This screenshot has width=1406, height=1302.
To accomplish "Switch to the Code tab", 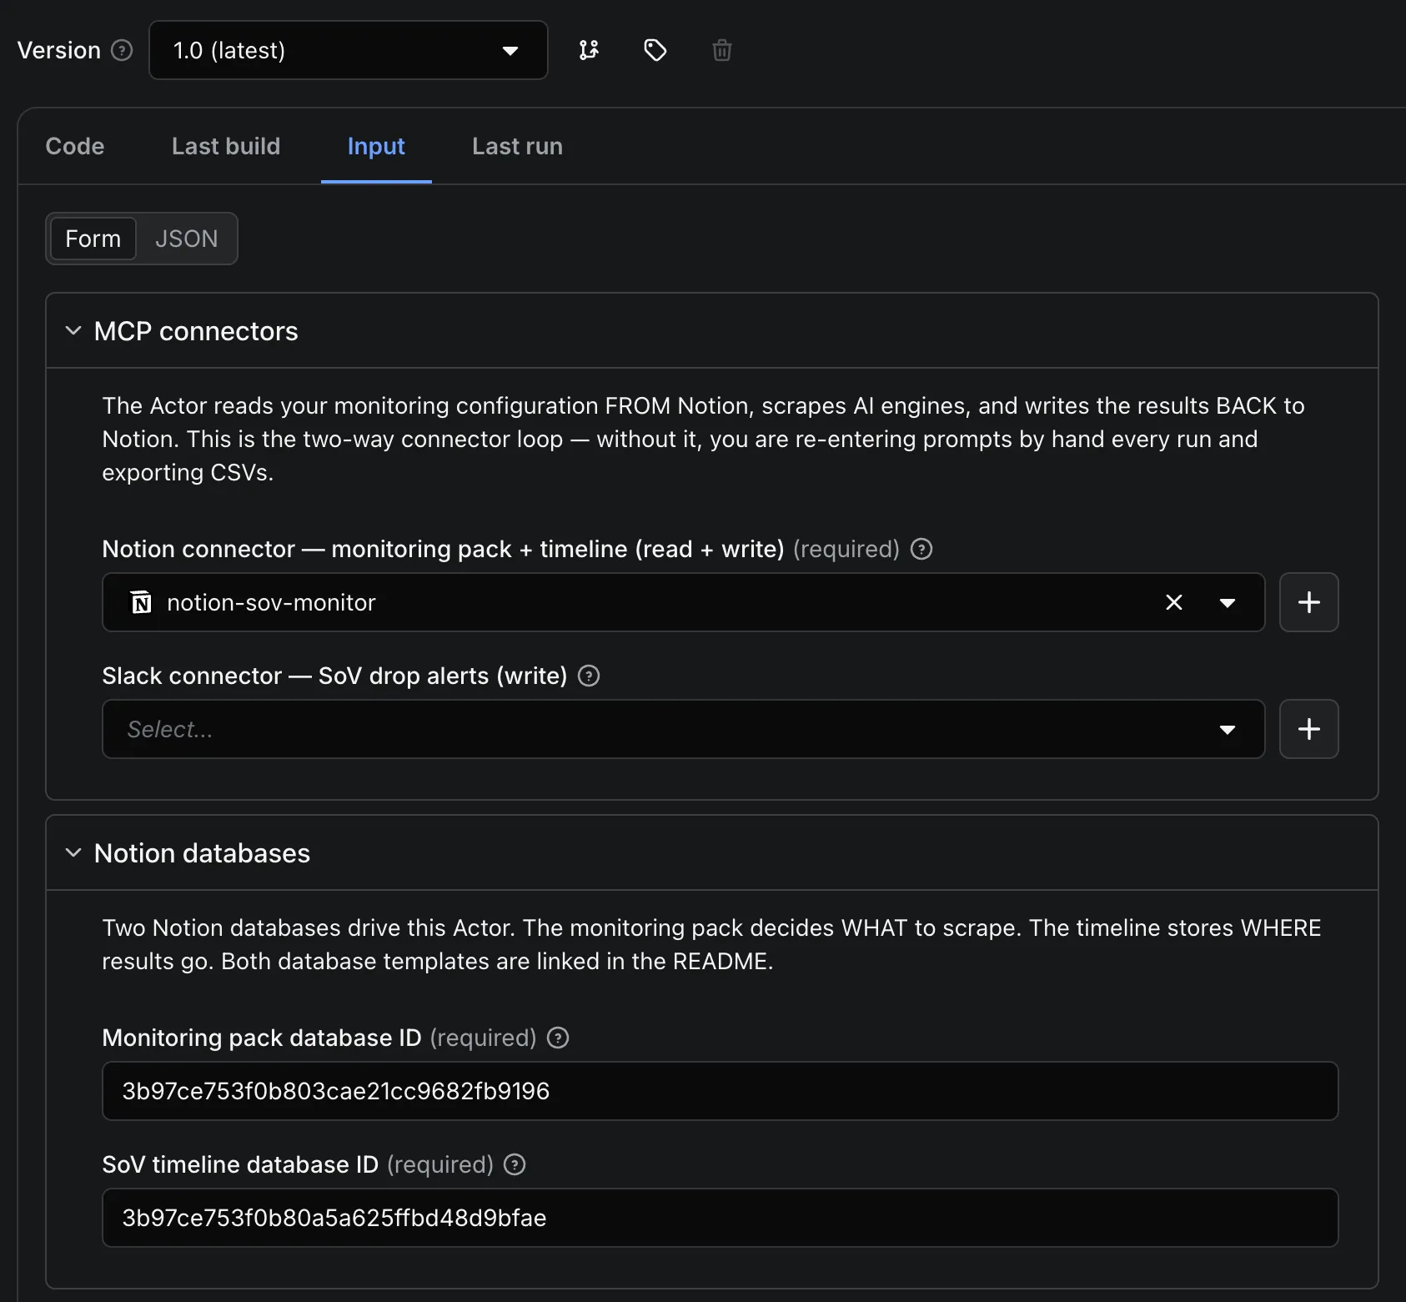I will click(75, 146).
